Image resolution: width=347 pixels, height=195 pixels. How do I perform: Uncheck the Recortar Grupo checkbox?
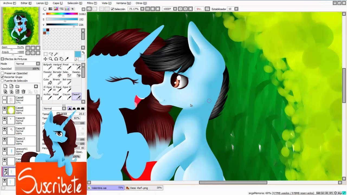coord(2,77)
